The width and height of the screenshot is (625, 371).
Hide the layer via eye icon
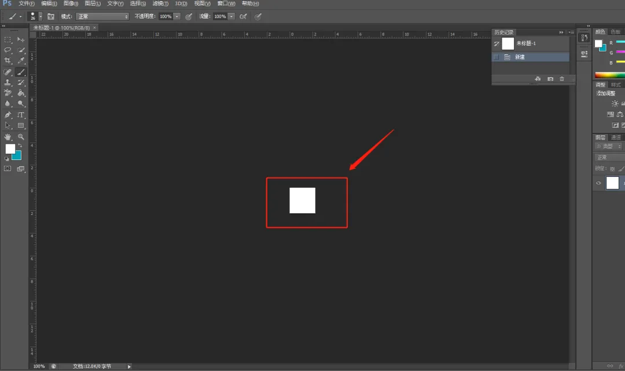(598, 183)
